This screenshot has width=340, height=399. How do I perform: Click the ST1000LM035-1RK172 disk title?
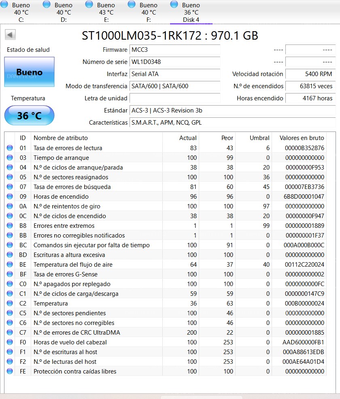(x=170, y=35)
